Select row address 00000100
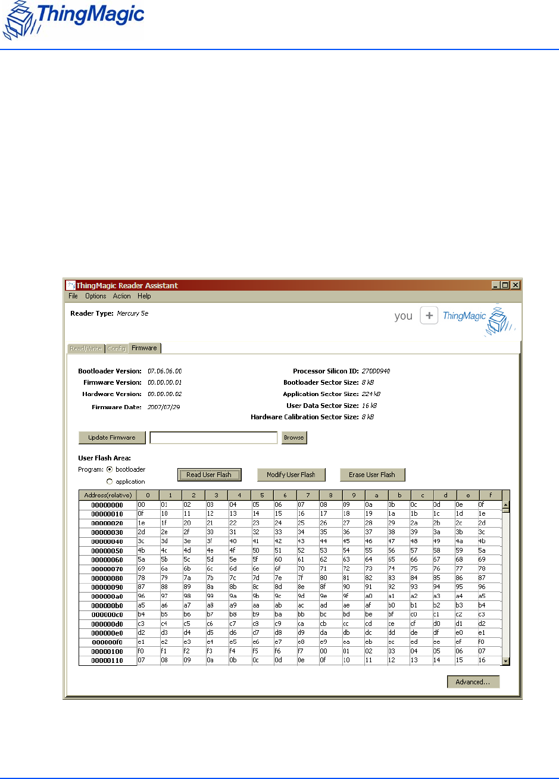The width and height of the screenshot is (559, 779). (108, 653)
